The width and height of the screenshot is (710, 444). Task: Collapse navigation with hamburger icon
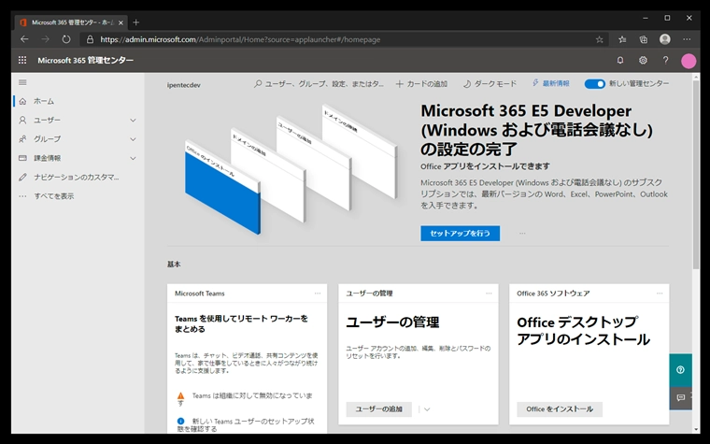pos(22,82)
